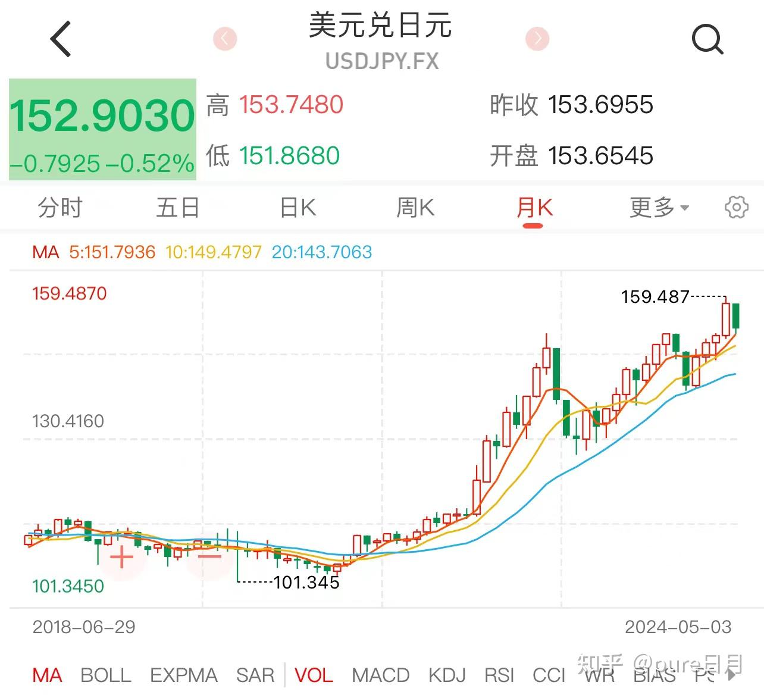Switch to 分时 tab

click(x=60, y=208)
